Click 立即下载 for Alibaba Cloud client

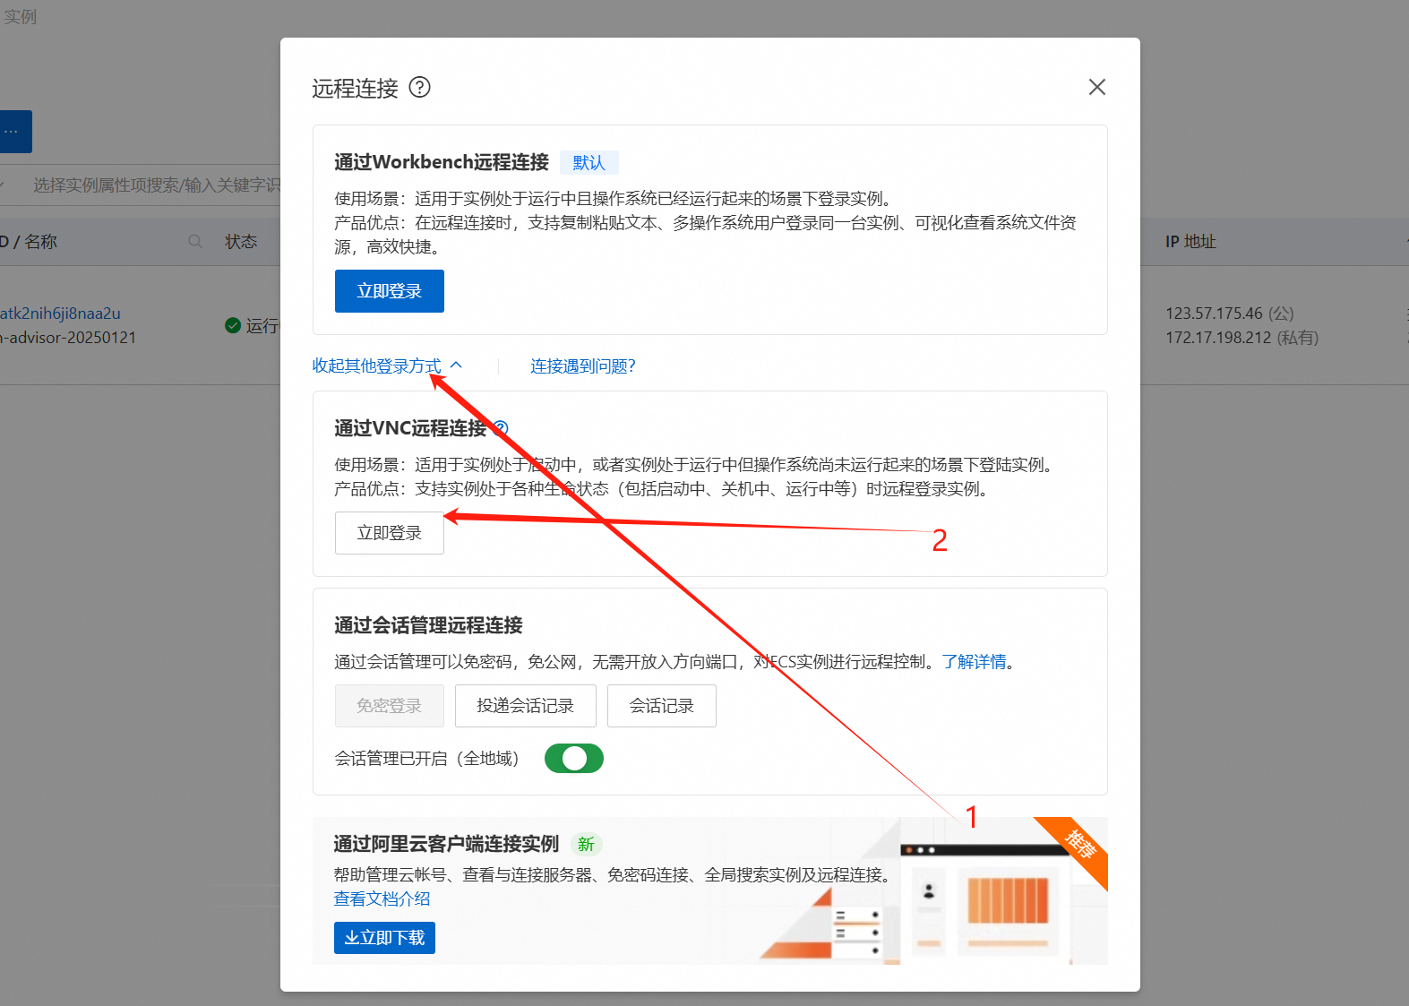[384, 938]
